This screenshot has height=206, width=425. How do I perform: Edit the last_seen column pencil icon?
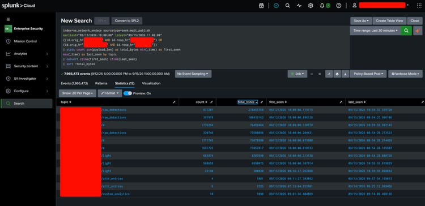coord(422,102)
